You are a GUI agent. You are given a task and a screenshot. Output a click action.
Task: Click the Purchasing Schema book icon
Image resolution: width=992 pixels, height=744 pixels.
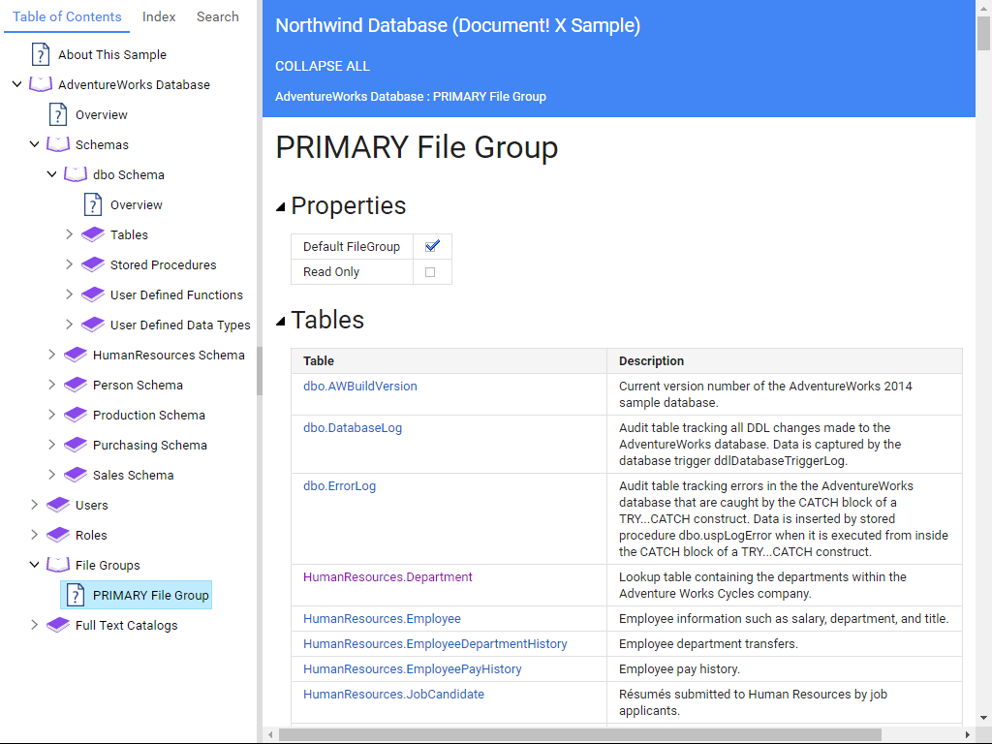point(76,445)
